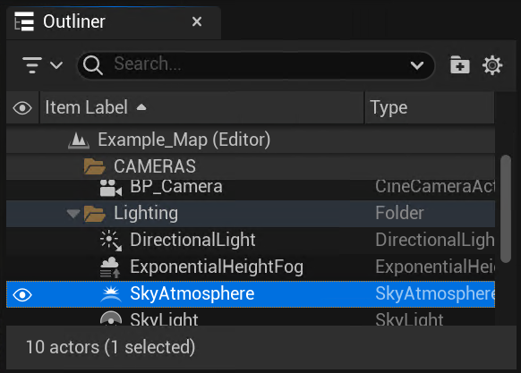Click the BP_Camera cine camera icon
The height and width of the screenshot is (373, 521).
tap(111, 188)
